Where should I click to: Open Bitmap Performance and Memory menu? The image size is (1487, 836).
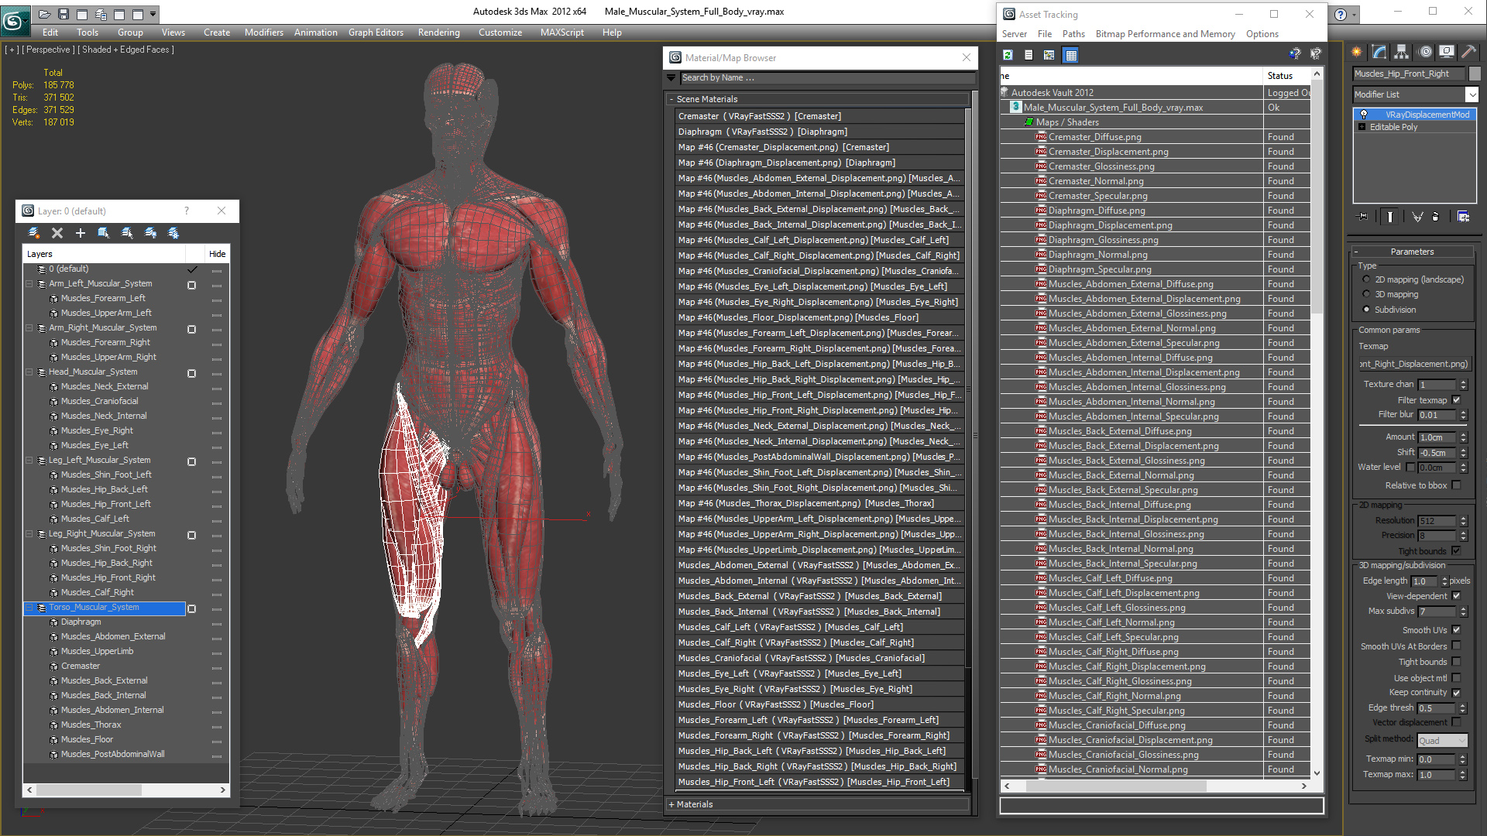(x=1165, y=34)
